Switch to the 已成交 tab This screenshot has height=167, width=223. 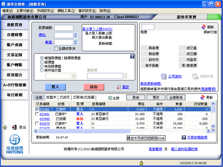(x=65, y=97)
